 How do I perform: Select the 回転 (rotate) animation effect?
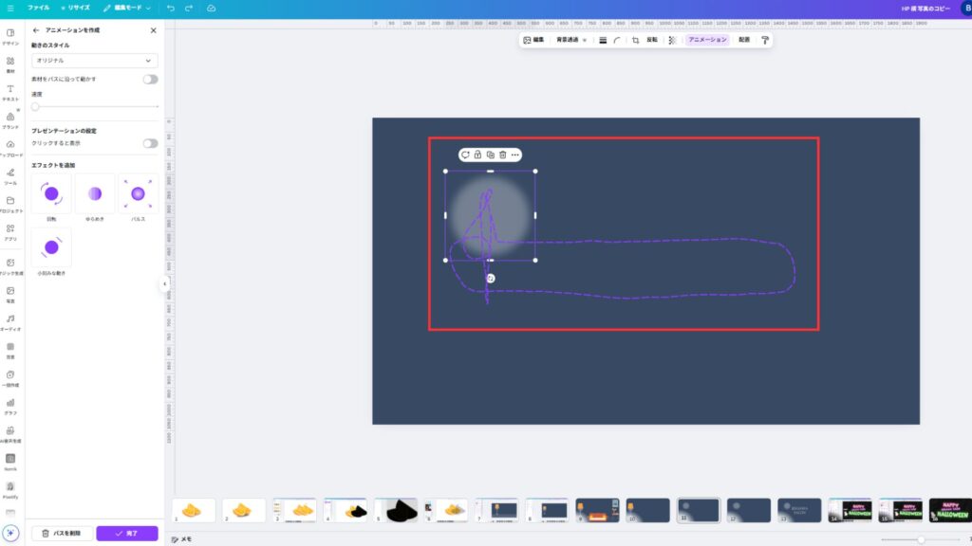click(x=51, y=194)
